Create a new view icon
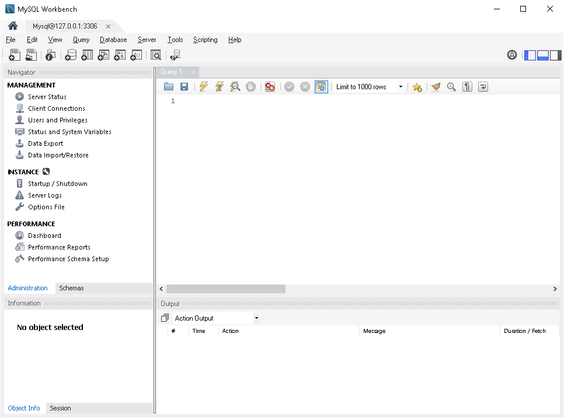The height and width of the screenshot is (418, 564). [x=103, y=55]
